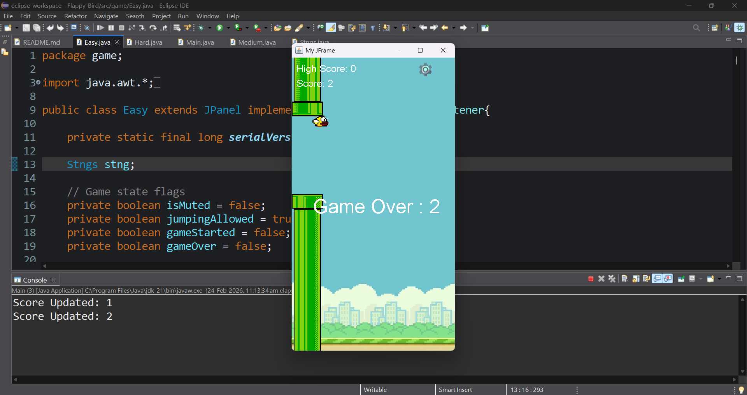Viewport: 747px width, 395px height.
Task: Click the Clear Console icon
Action: tap(625, 279)
